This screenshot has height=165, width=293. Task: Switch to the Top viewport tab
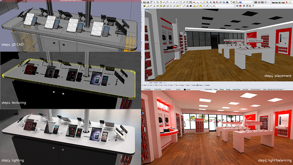[x=151, y=83]
